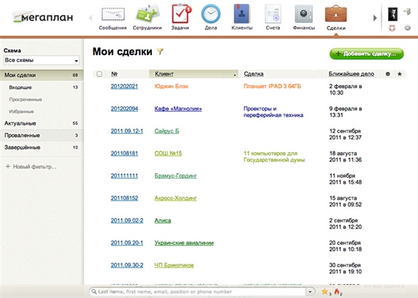418x298 pixels.
Task: Open the Сотрудники employees icon
Action: pos(147,14)
